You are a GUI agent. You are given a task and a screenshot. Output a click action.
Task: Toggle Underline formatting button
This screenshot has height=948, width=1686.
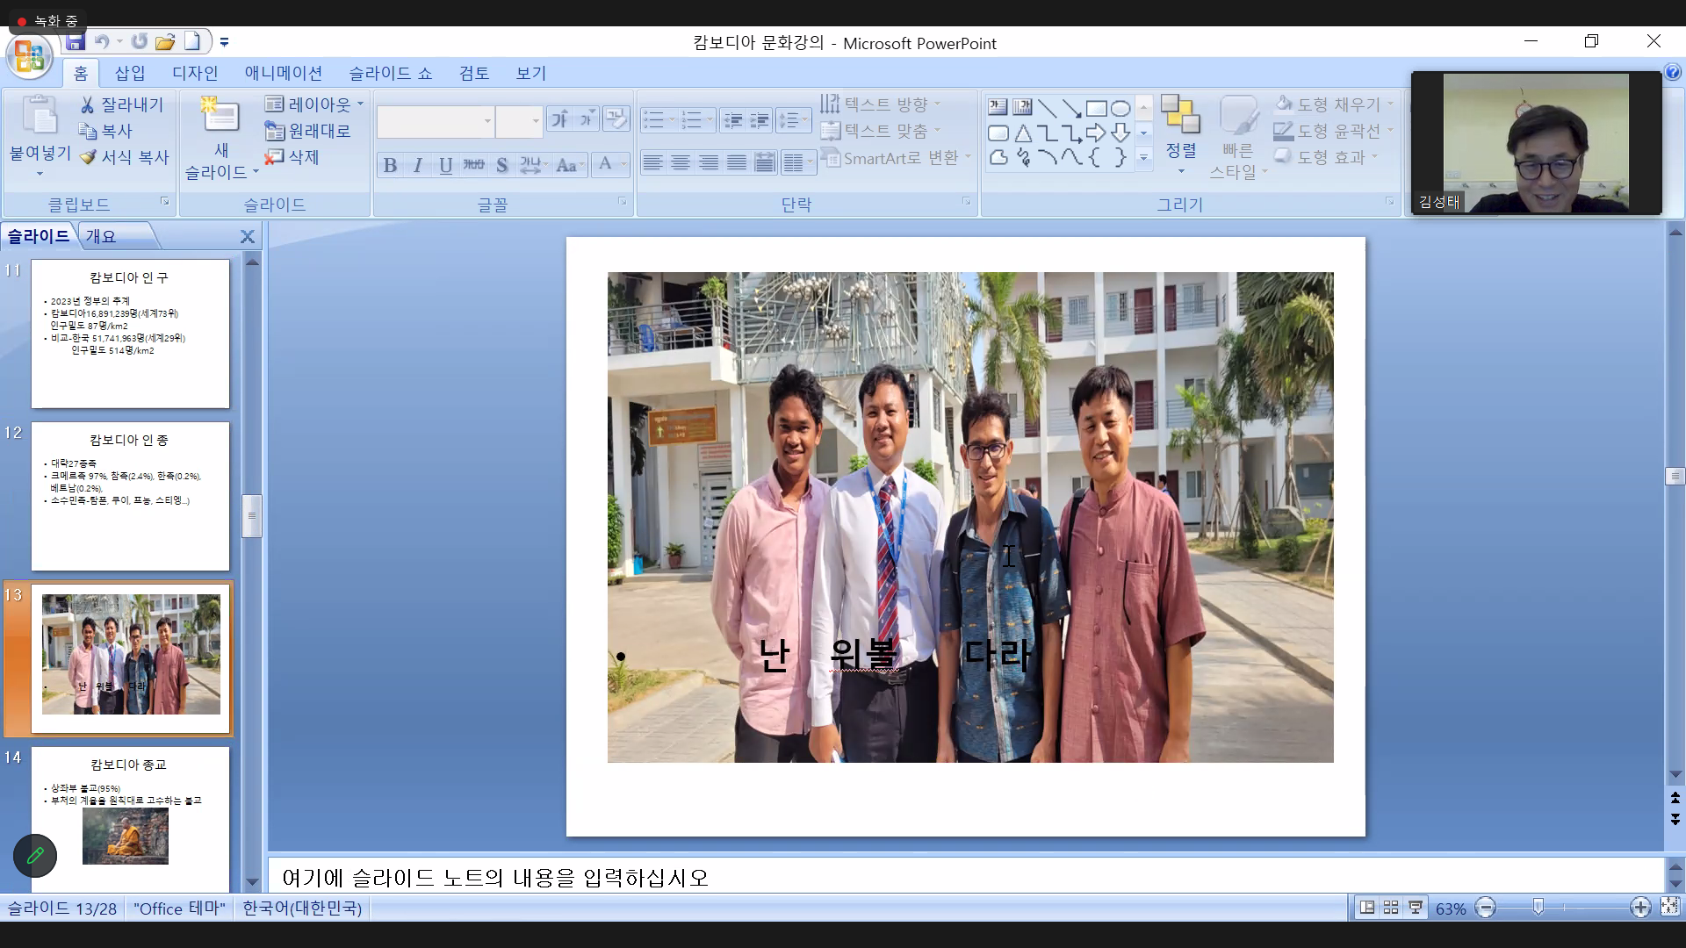pyautogui.click(x=445, y=165)
